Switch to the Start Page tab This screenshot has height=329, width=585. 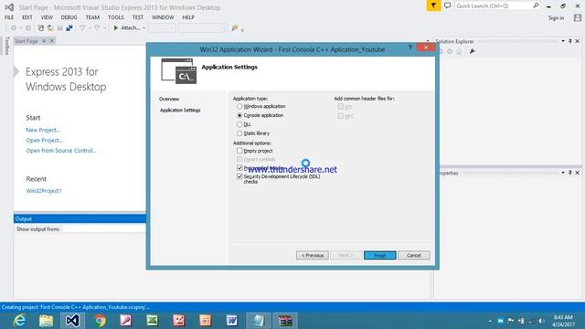click(27, 40)
